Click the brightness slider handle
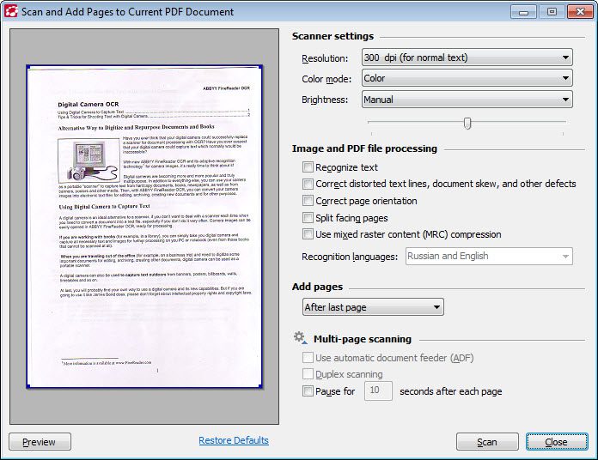This screenshot has width=598, height=460. click(x=467, y=124)
